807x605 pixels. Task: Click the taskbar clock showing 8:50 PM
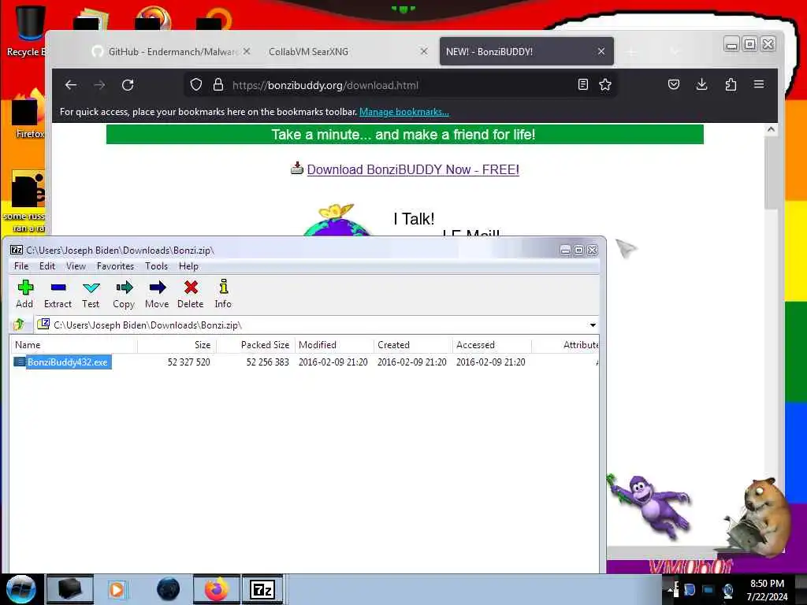(767, 589)
